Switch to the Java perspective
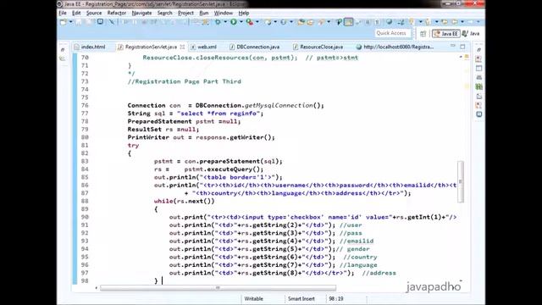 [x=471, y=34]
